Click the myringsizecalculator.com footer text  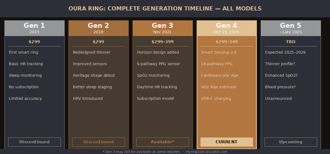tap(207, 152)
